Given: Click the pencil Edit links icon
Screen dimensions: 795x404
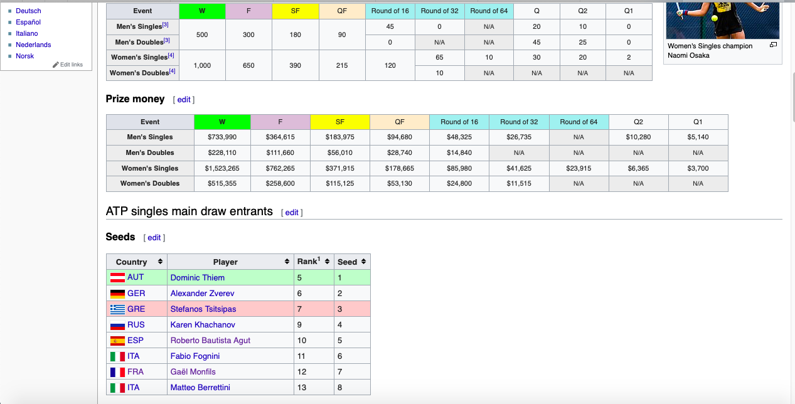Looking at the screenshot, I should pyautogui.click(x=56, y=65).
